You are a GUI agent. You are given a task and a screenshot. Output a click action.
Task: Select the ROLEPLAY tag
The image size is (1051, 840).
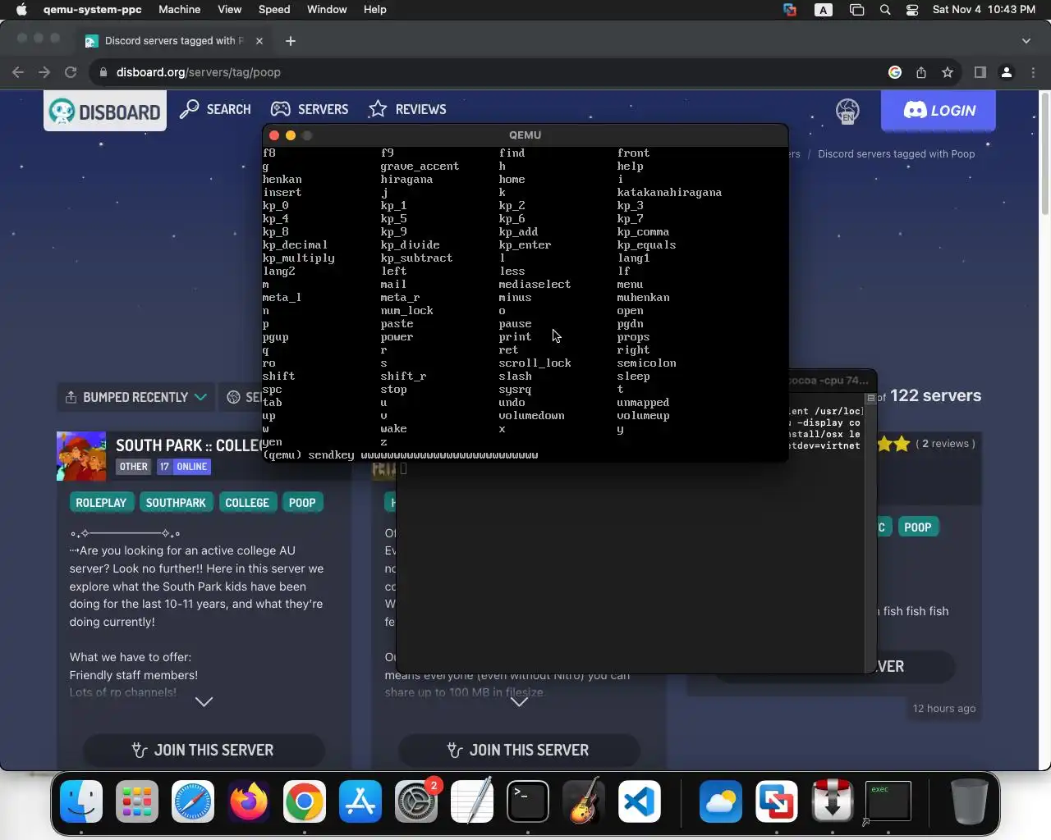click(101, 503)
